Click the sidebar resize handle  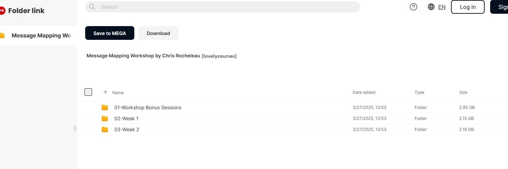coord(75,128)
